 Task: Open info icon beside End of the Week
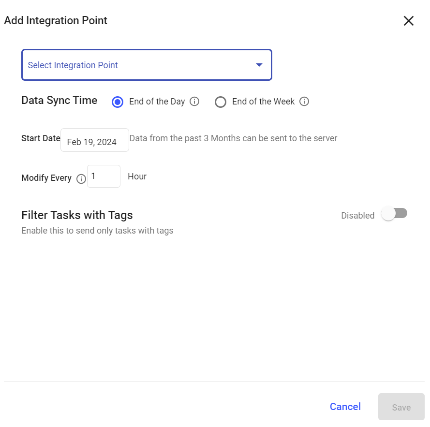[x=304, y=102]
